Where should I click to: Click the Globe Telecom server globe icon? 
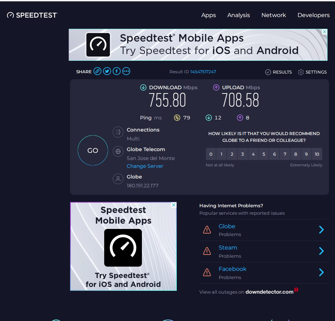118,151
